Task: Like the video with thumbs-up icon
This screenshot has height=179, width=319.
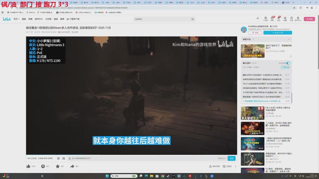Action: (28, 166)
